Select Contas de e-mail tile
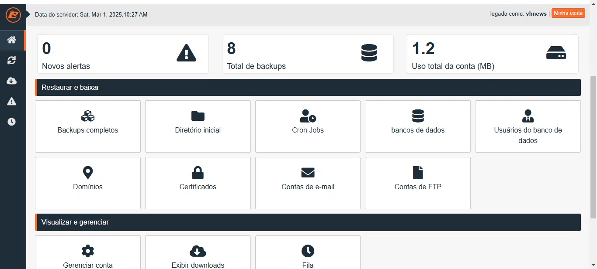Image resolution: width=597 pixels, height=269 pixels. click(x=308, y=183)
